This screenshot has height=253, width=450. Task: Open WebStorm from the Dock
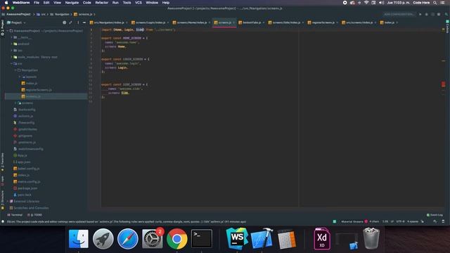237,239
